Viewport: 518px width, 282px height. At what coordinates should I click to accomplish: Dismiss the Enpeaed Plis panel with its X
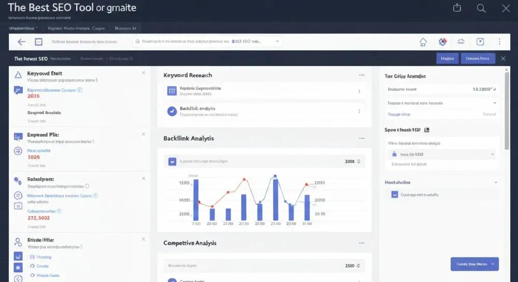tap(143, 134)
